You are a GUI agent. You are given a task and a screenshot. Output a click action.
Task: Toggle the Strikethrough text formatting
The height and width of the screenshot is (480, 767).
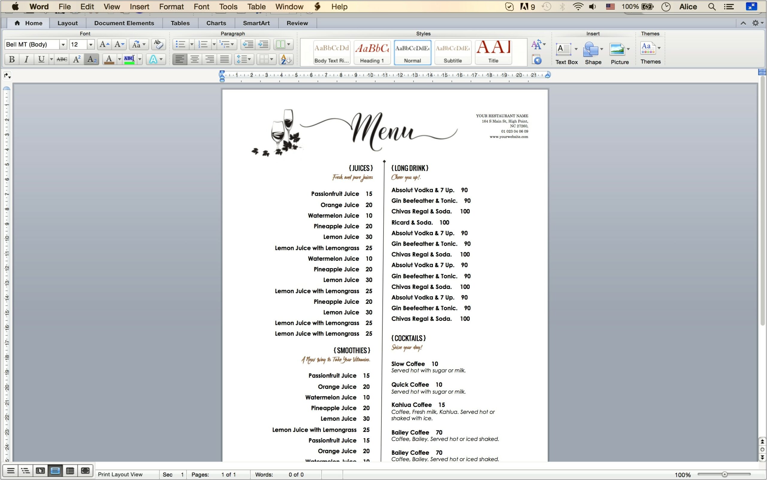(x=60, y=59)
